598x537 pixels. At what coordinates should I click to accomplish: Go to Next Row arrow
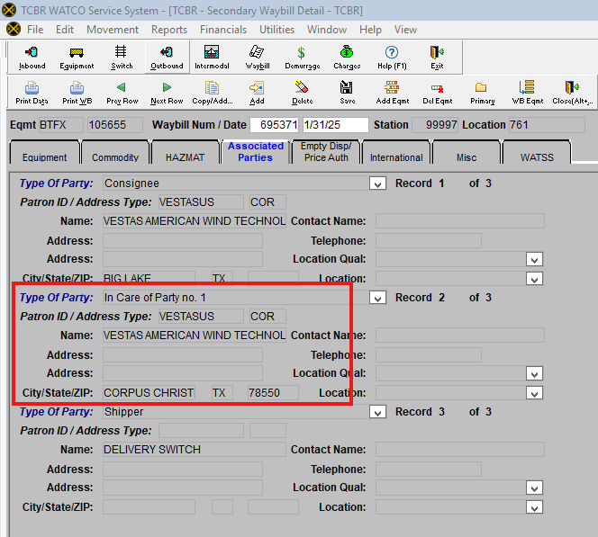[x=167, y=93]
